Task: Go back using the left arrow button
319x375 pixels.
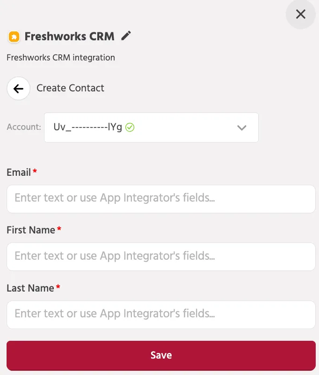Action: pos(18,89)
